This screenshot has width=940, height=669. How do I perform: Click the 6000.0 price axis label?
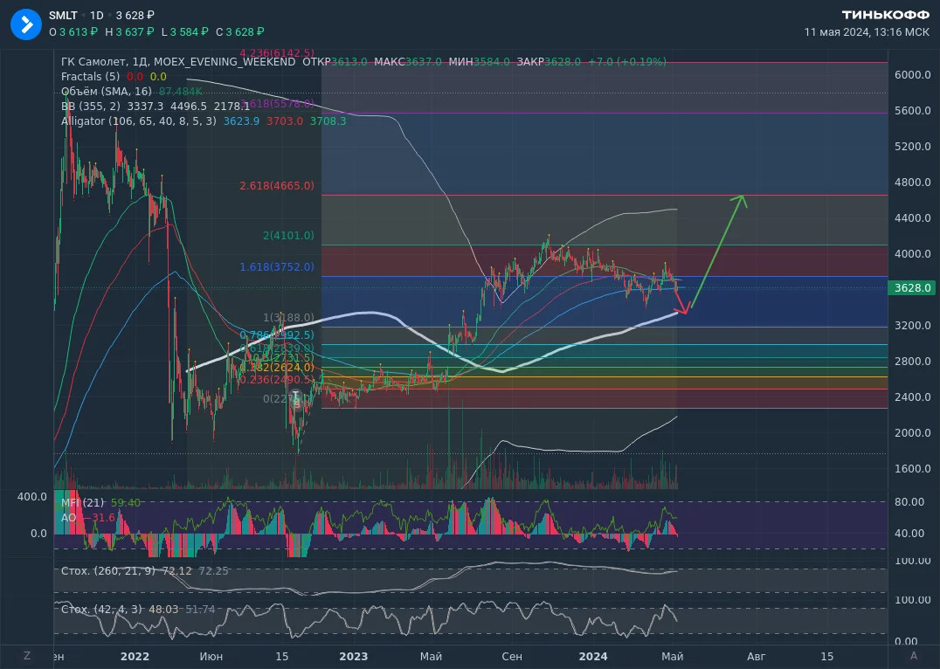[x=912, y=75]
